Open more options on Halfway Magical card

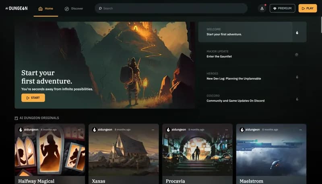[79, 130]
